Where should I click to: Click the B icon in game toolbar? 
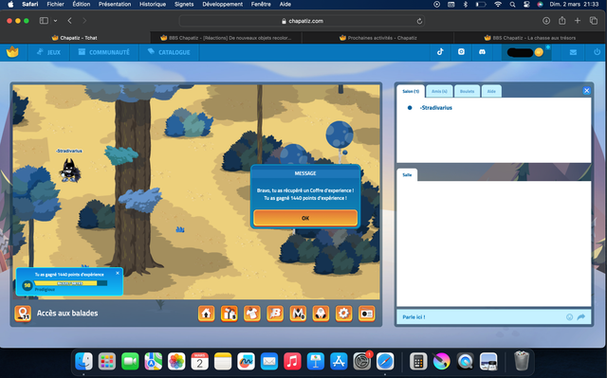(275, 314)
